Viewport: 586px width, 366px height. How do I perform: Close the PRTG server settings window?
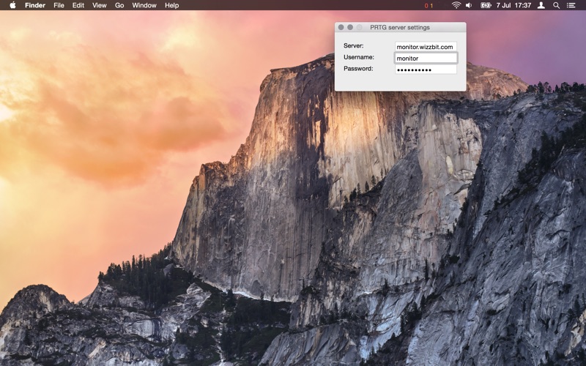pos(341,27)
